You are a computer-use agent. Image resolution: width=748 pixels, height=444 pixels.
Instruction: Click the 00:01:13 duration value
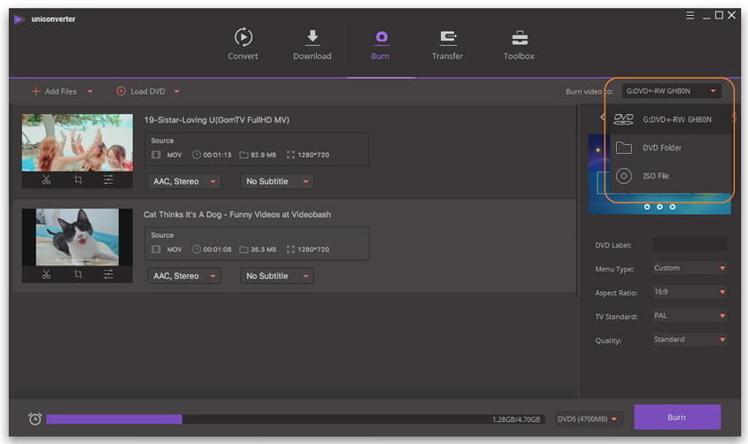point(217,155)
